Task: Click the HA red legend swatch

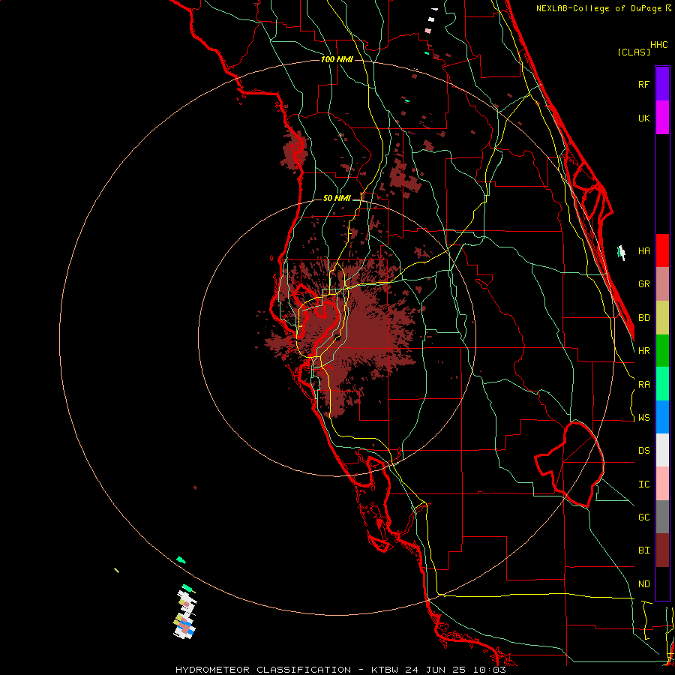Action: pos(662,250)
